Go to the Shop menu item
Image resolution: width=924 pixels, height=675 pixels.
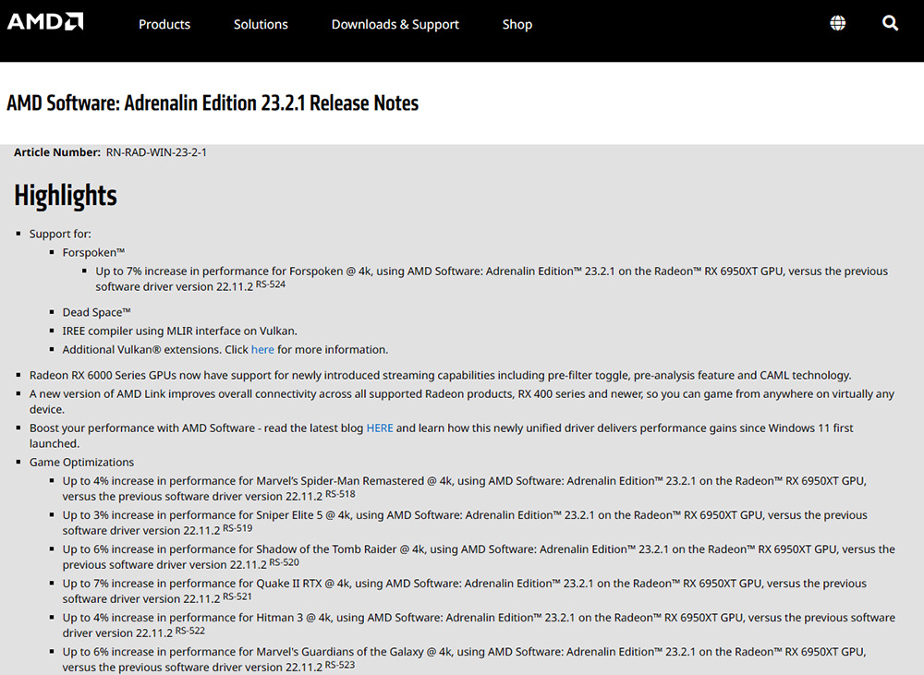tap(517, 24)
